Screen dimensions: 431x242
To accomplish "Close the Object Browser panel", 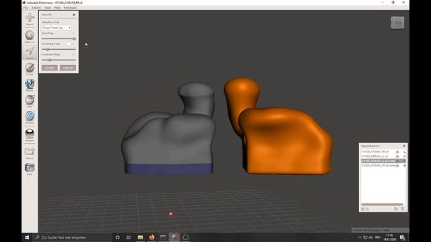I will point(404,146).
